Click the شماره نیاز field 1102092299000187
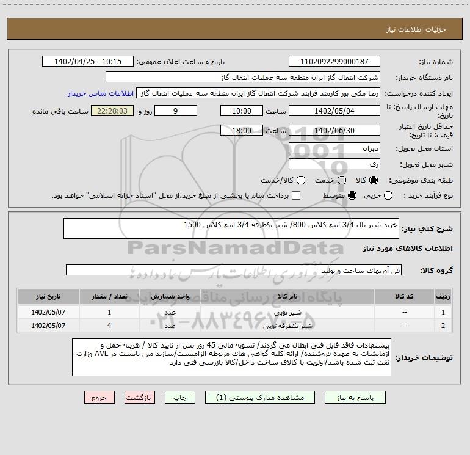 [x=334, y=61]
